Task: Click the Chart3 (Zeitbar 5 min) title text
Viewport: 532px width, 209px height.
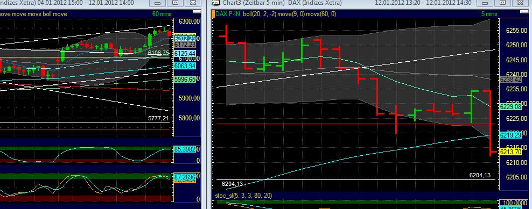Action: [254, 3]
